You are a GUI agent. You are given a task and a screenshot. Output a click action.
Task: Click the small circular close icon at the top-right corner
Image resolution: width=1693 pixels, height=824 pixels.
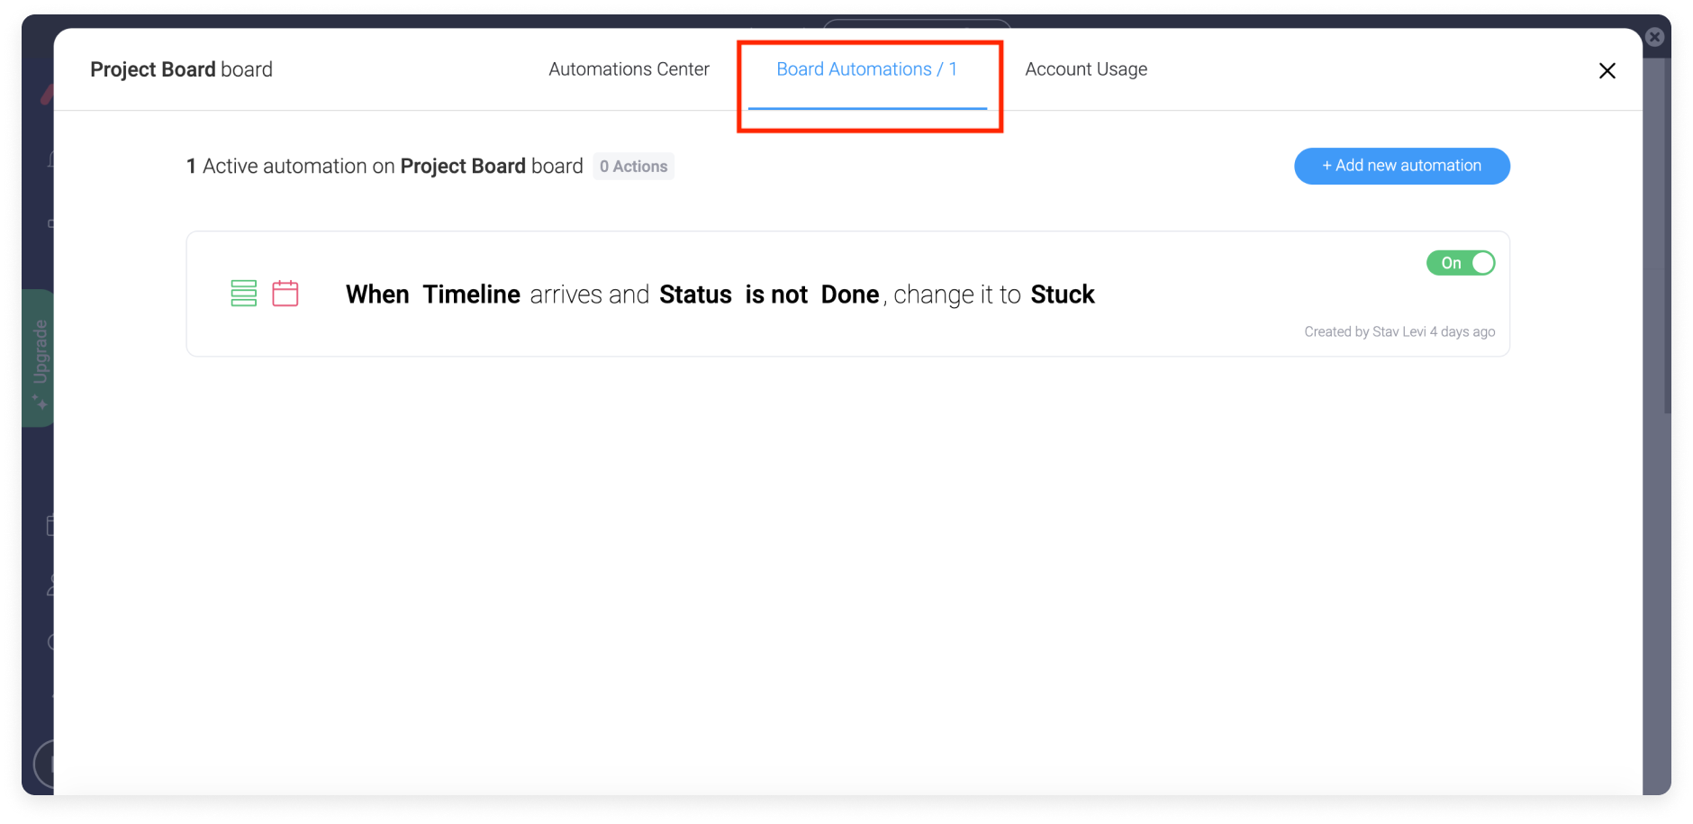point(1654,37)
